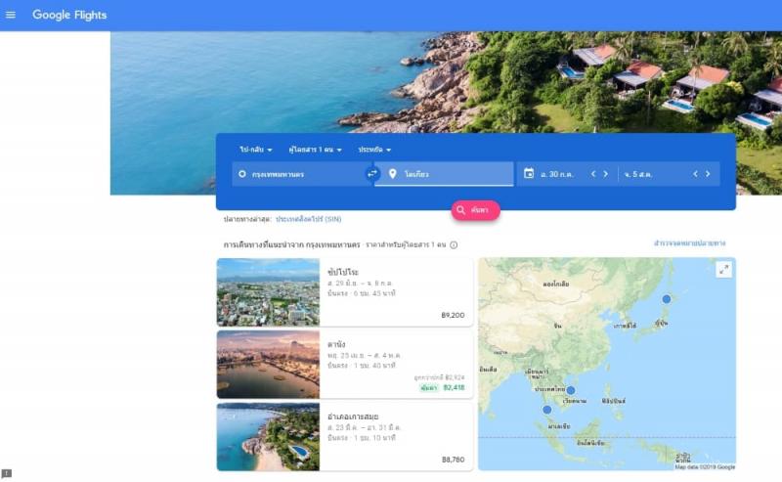The width and height of the screenshot is (782, 482).
Task: Open the passenger count dropdown
Action: (x=315, y=150)
